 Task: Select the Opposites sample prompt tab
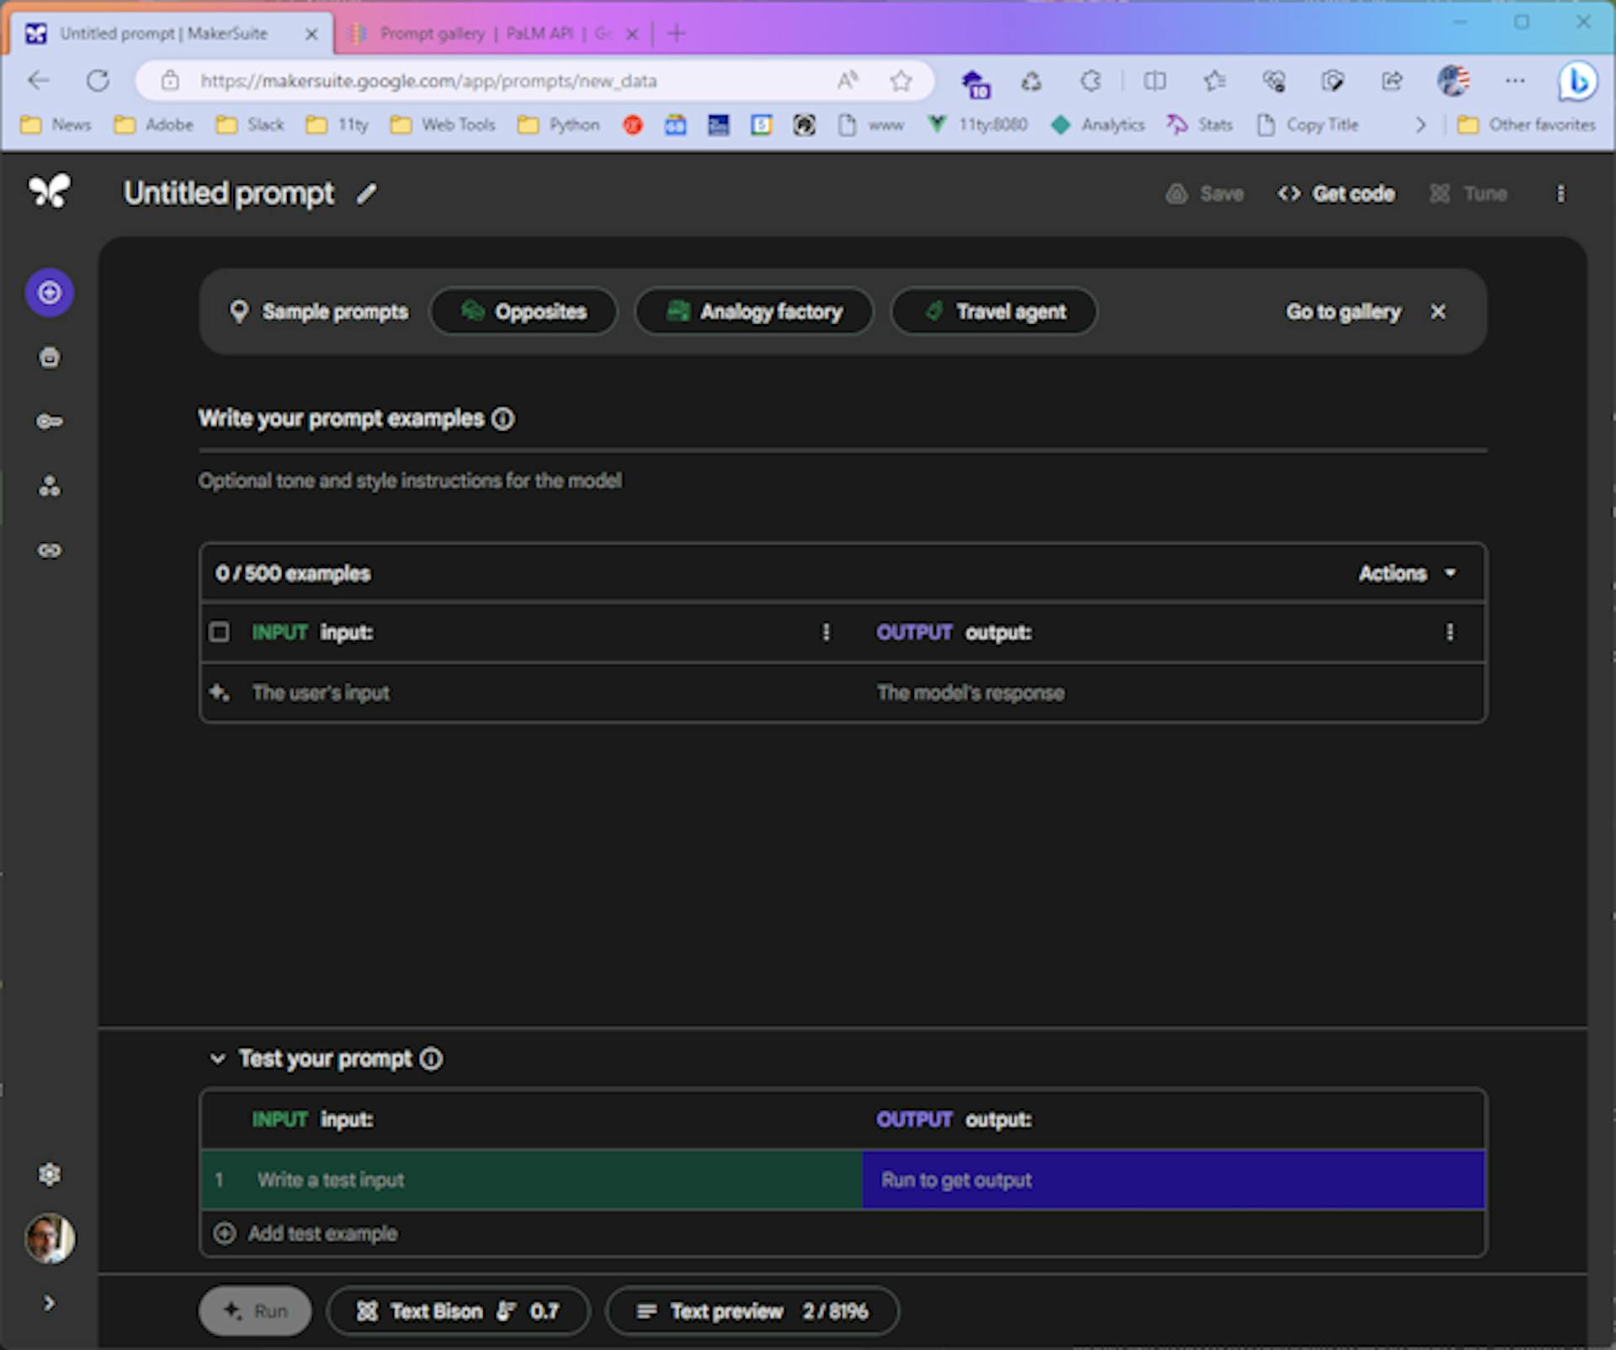point(524,310)
